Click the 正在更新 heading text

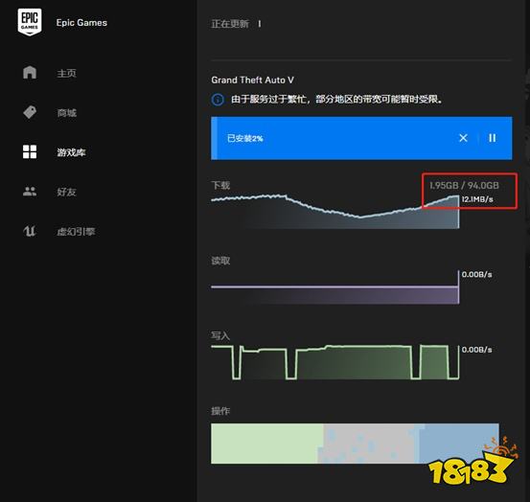(x=230, y=24)
